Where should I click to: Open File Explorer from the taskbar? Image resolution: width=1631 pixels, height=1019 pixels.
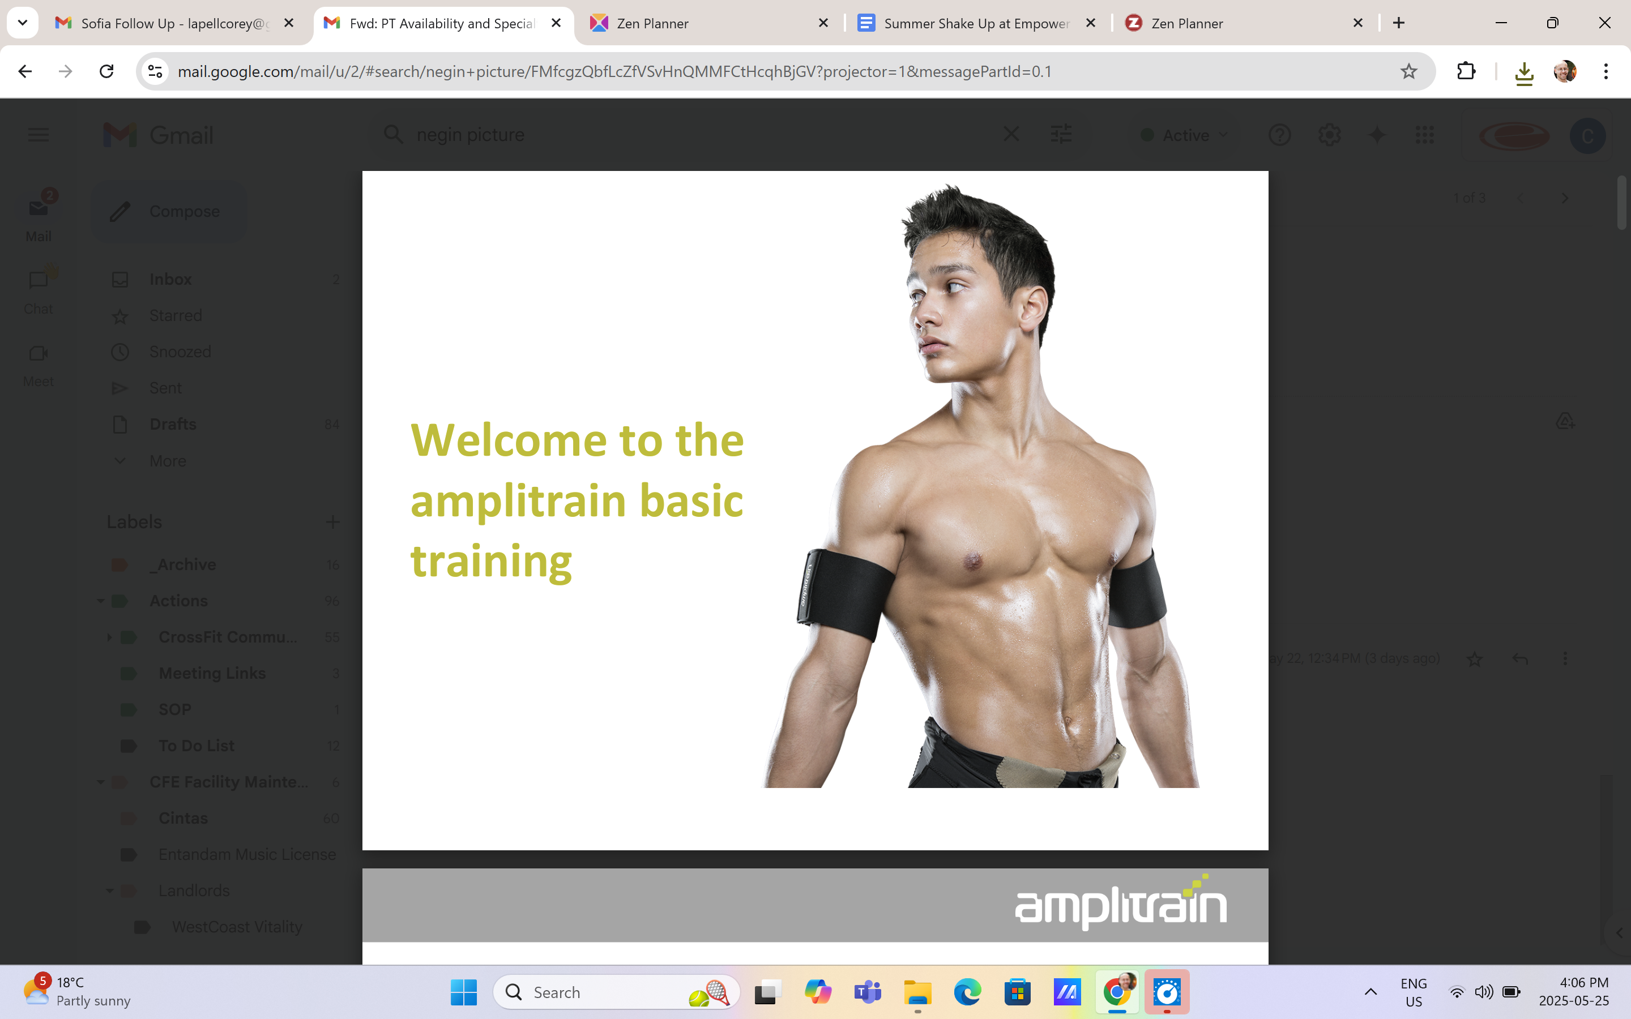917,992
